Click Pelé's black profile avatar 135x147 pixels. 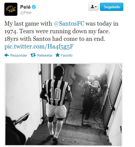pyautogui.click(x=11, y=9)
